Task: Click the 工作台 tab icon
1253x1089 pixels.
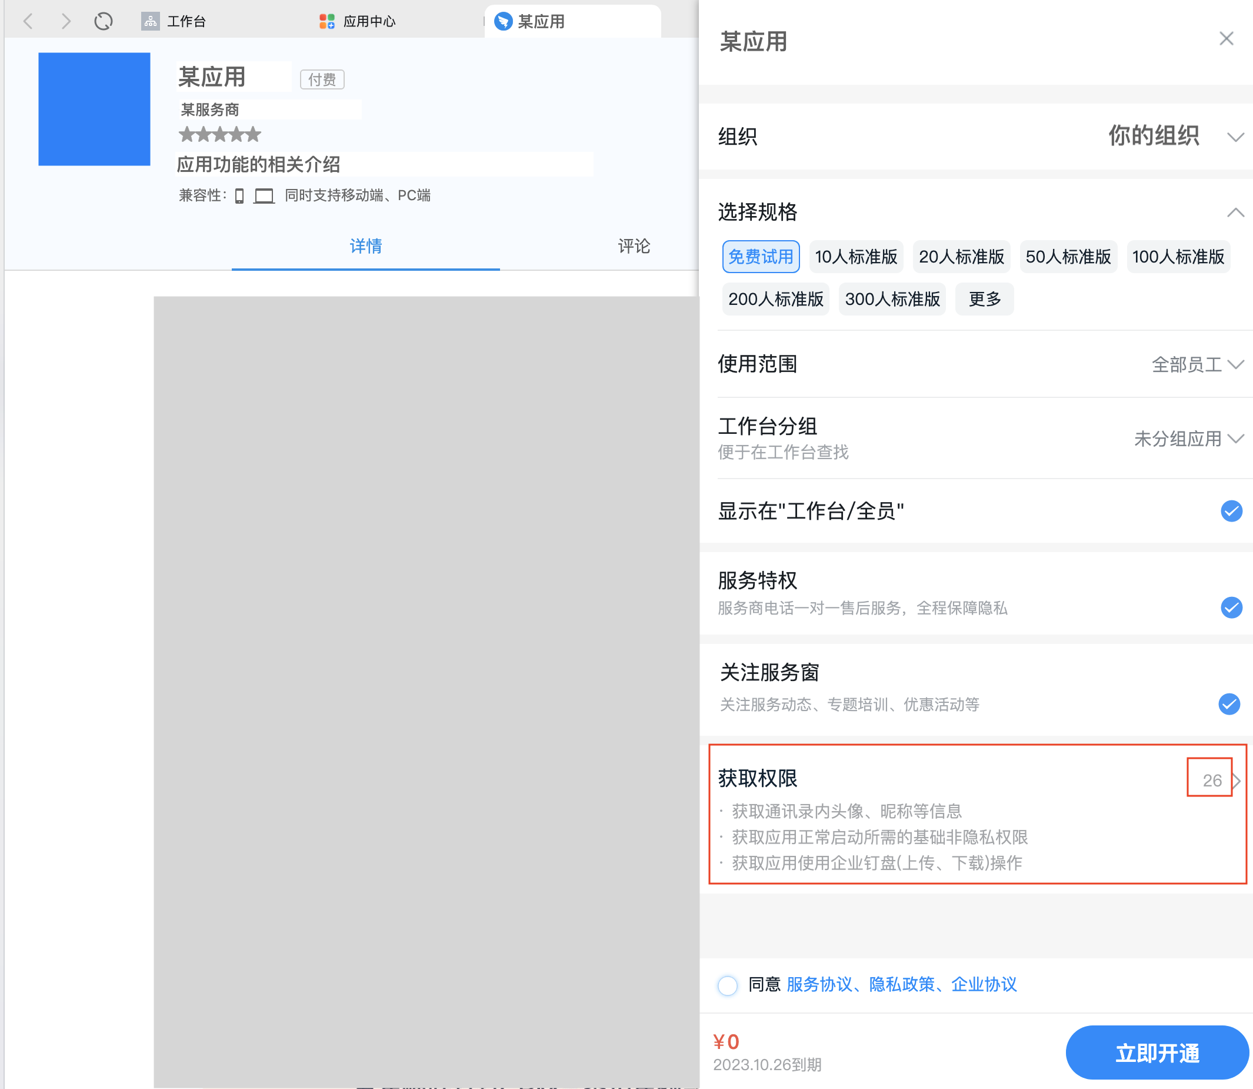Action: (150, 22)
